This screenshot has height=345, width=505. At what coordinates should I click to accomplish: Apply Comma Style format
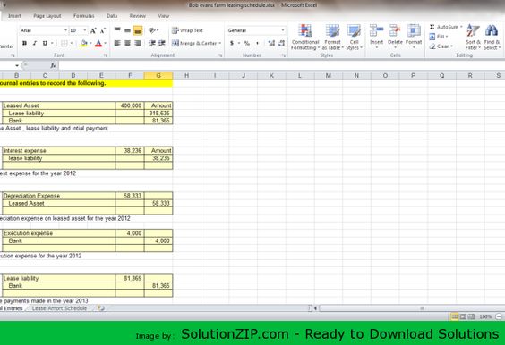coord(257,43)
